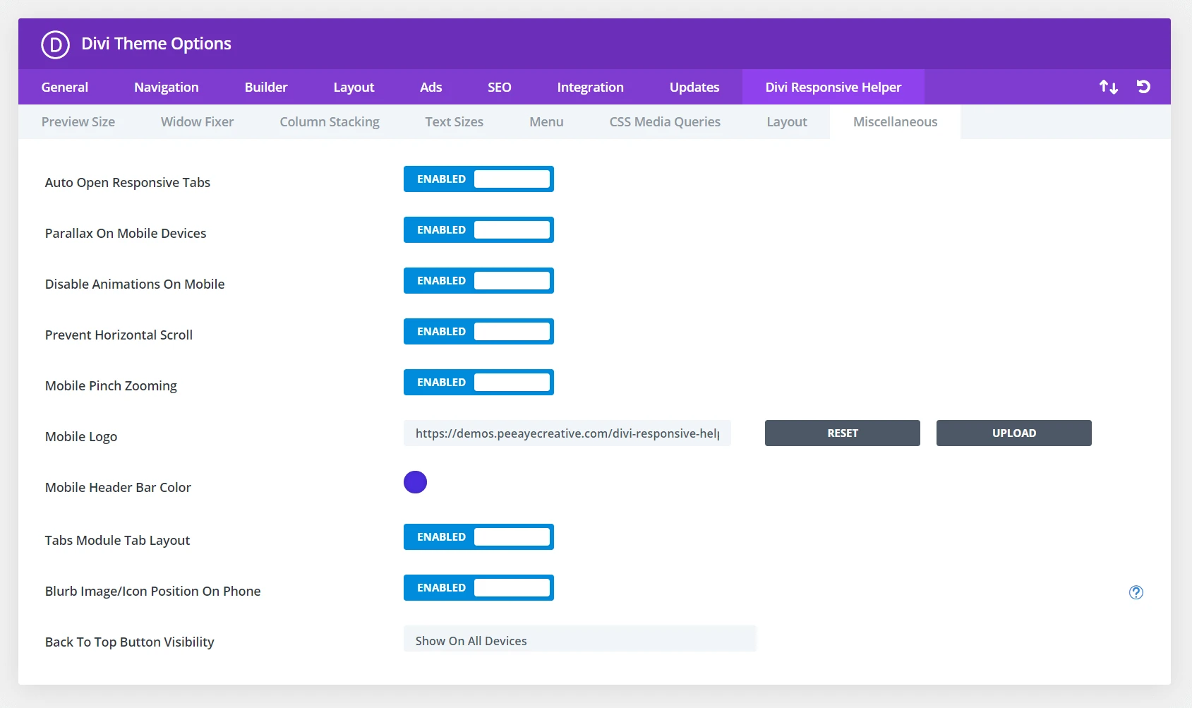Click the import/export arrows icon
Viewport: 1192px width, 708px height.
1108,87
